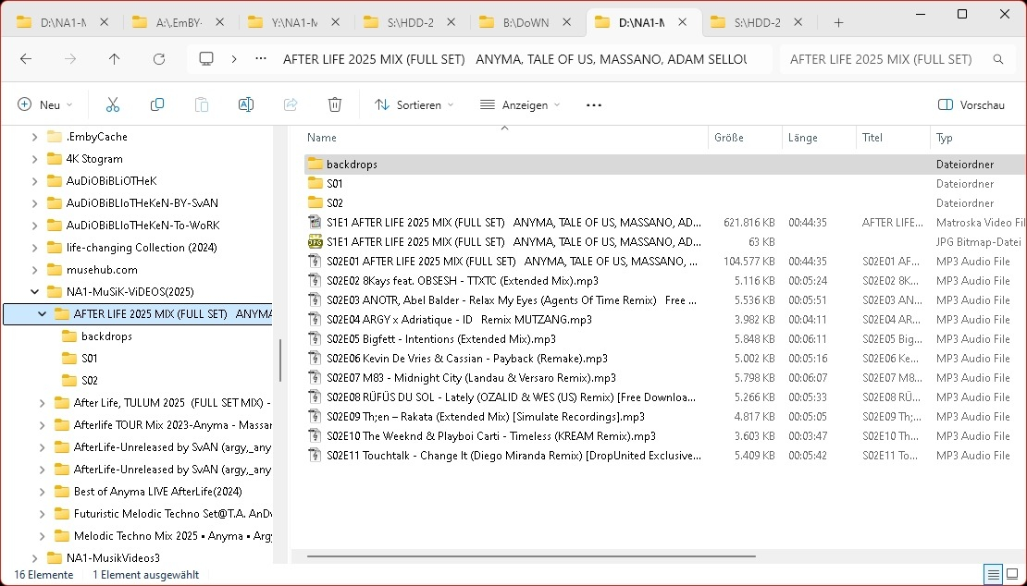The width and height of the screenshot is (1027, 586).
Task: Click the horizontal scrollbar in file list
Action: pyautogui.click(x=531, y=556)
